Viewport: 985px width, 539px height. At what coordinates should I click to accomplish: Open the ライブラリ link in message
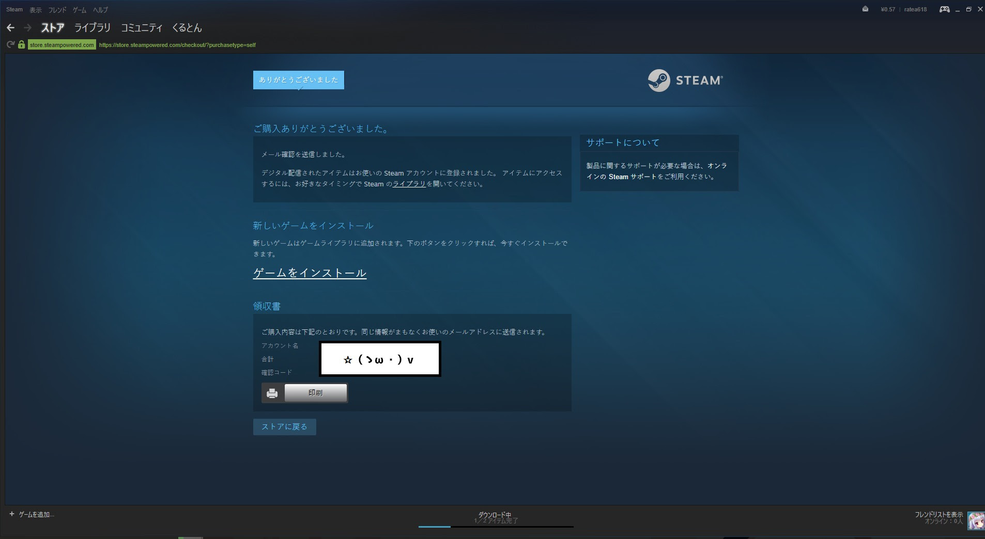409,184
